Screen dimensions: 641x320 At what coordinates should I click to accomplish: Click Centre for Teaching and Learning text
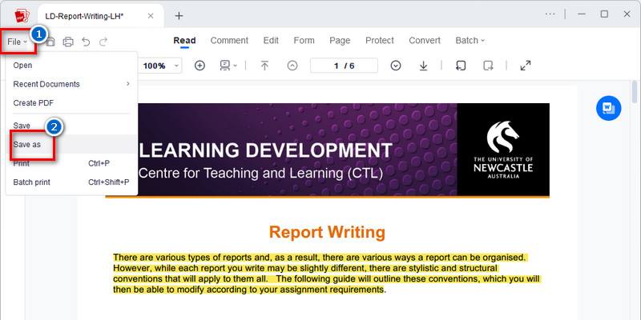coord(261,174)
